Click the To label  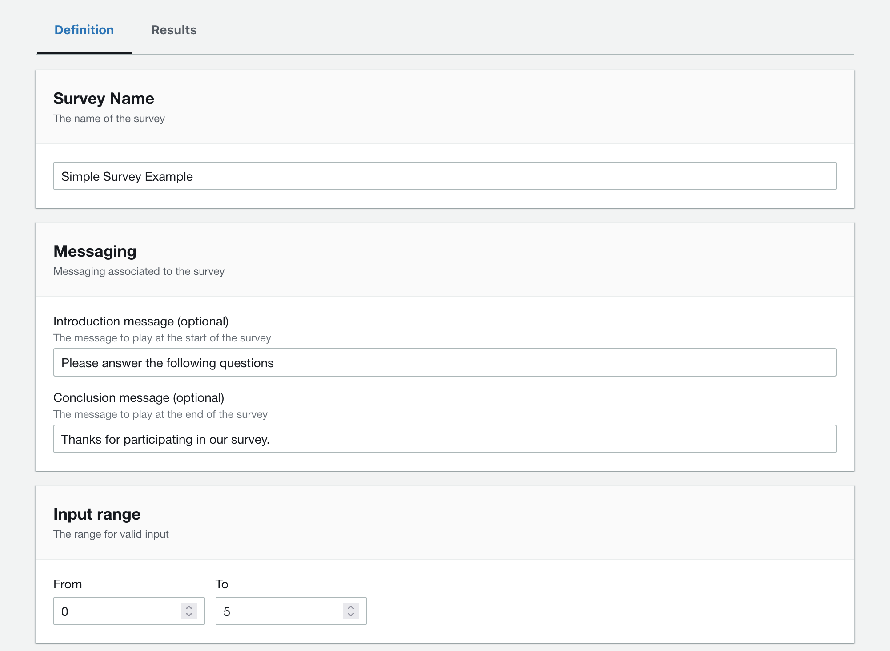click(x=222, y=584)
